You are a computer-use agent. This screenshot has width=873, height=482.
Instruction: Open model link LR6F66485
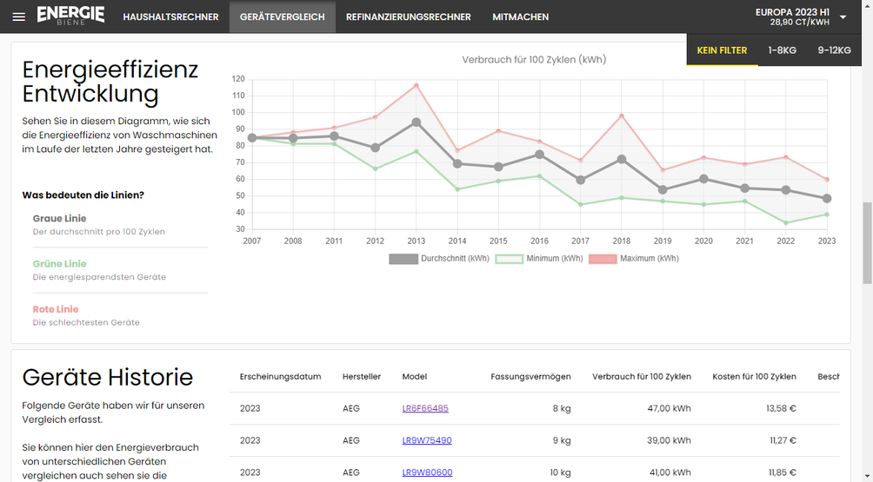click(x=425, y=408)
